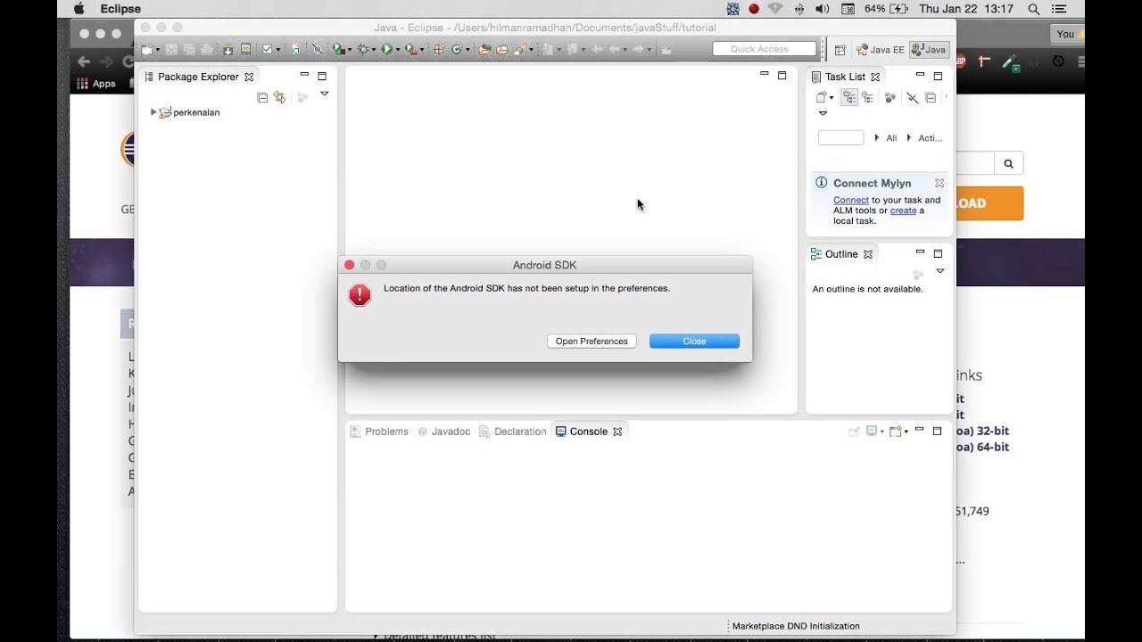Switch to the Declaration tab
Viewport: 1142px width, 642px height.
(x=512, y=432)
